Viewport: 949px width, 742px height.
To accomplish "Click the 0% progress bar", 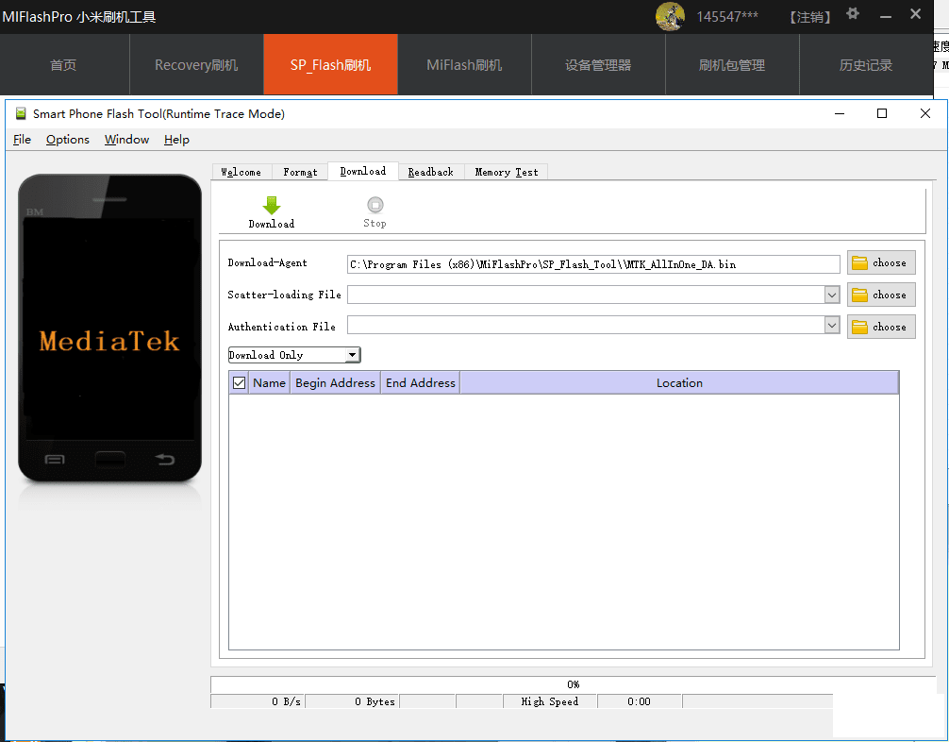I will 573,684.
